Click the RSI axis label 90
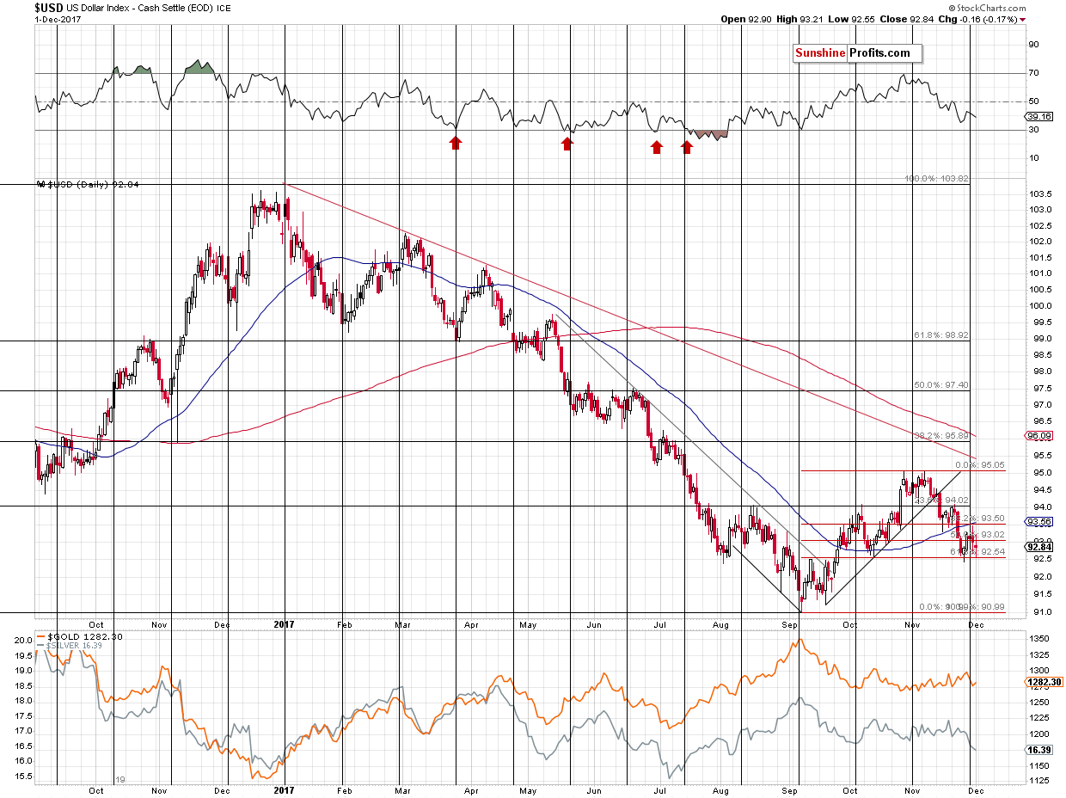 coord(1033,45)
